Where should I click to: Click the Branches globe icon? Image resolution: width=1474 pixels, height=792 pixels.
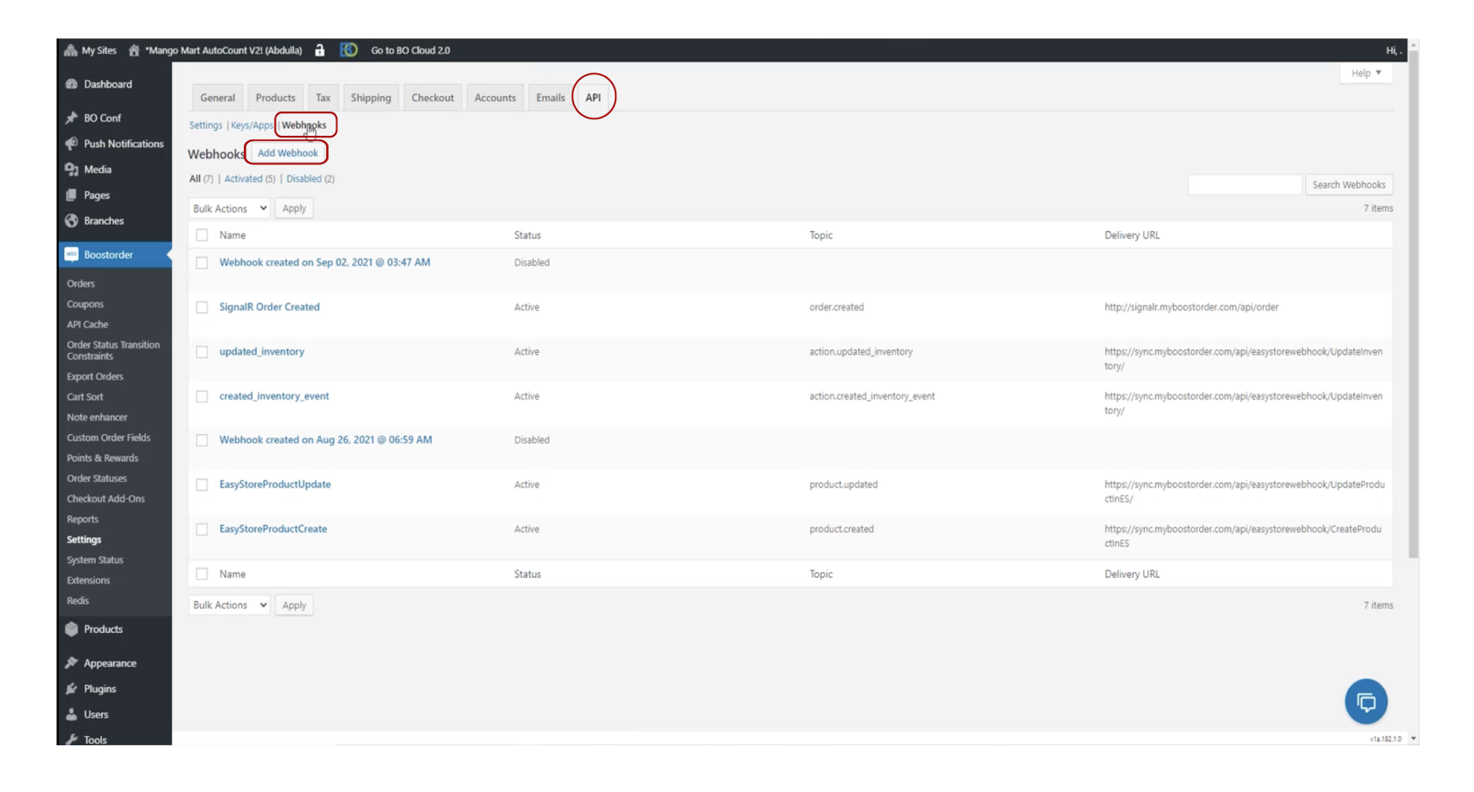click(x=72, y=220)
